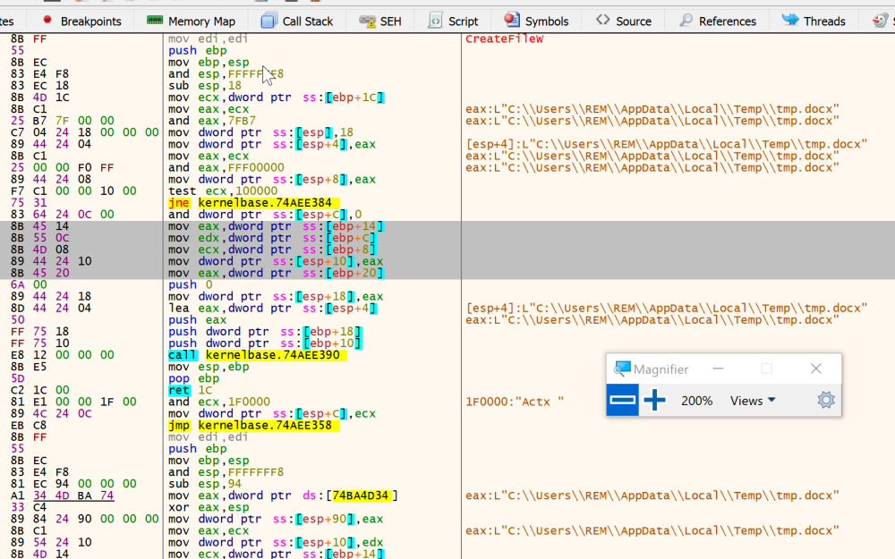Open the Magnifier settings gear
The height and width of the screenshot is (559, 895).
pos(825,400)
